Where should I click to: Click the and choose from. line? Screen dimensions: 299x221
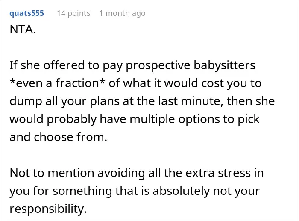(59, 137)
